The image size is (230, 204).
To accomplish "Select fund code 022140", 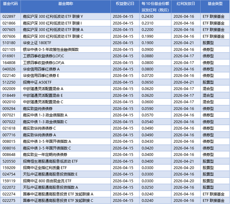I will point(9,76).
